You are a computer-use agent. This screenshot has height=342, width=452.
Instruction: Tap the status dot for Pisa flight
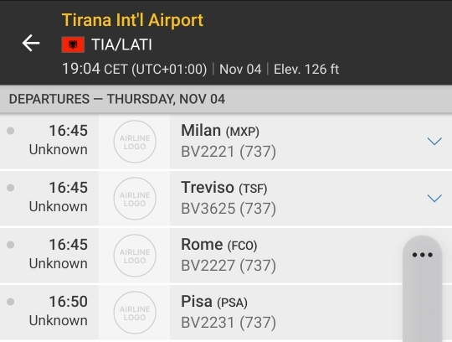(11, 302)
